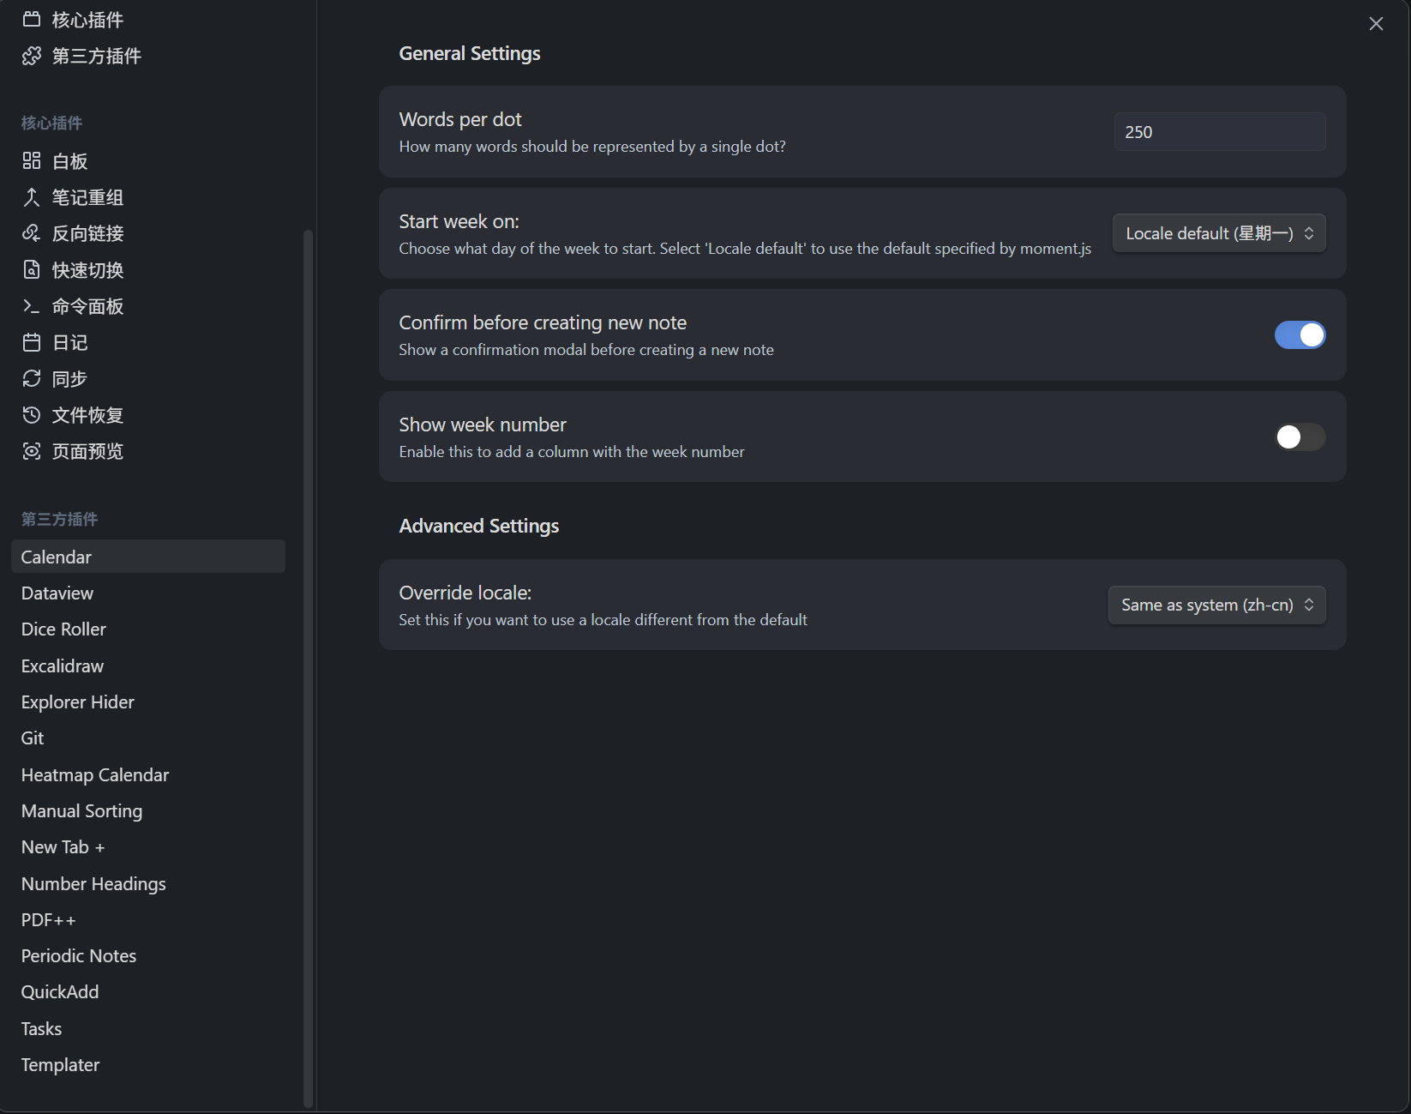The image size is (1411, 1114).
Task: Open Dataview plugin settings tab
Action: [x=57, y=593]
